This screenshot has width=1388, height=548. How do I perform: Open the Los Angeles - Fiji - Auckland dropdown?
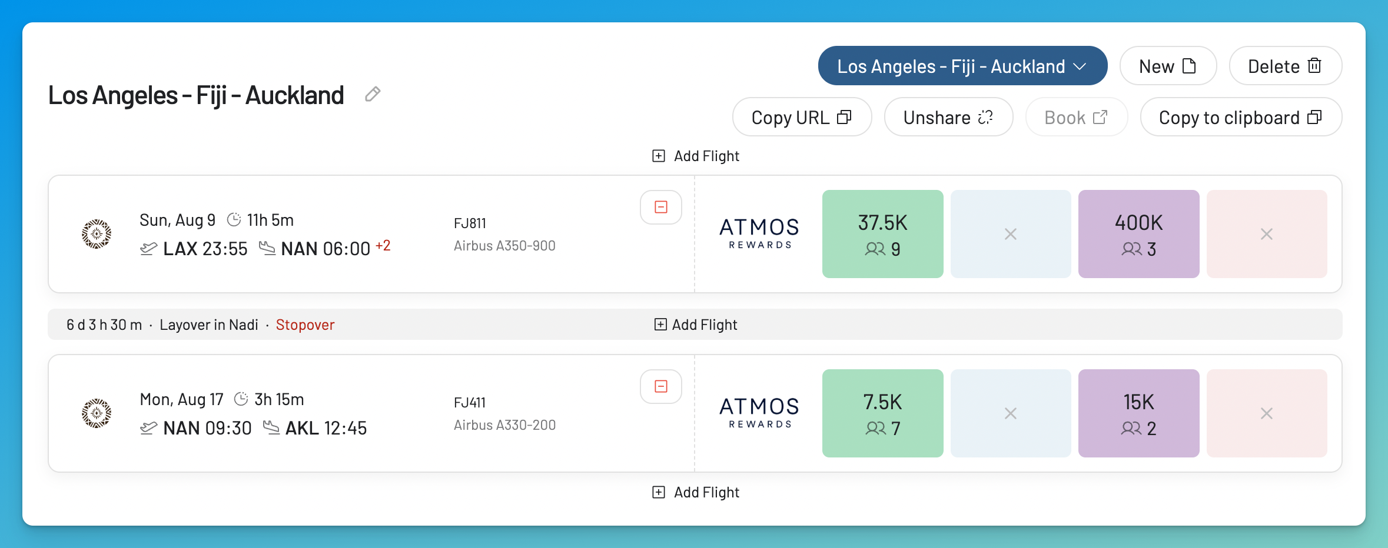tap(962, 66)
